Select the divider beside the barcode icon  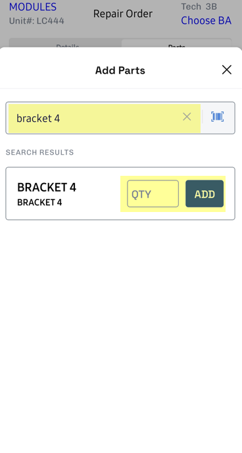click(x=202, y=117)
